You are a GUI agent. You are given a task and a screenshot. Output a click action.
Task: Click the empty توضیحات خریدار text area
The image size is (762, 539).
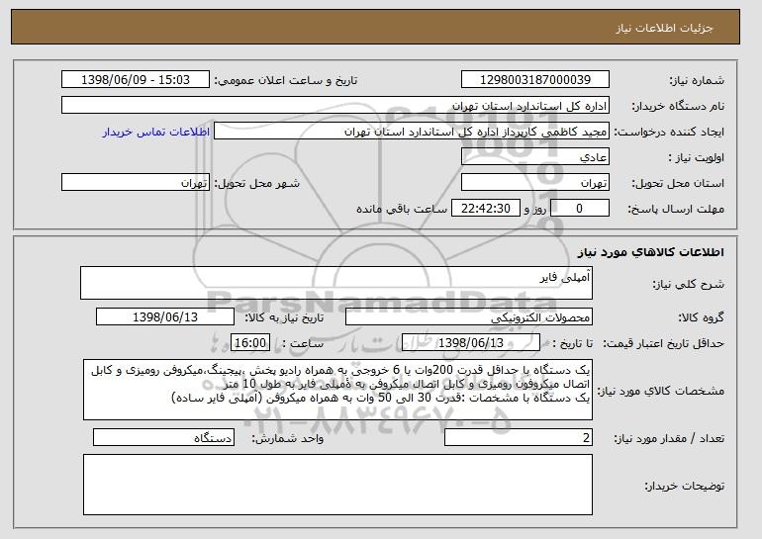click(337, 485)
